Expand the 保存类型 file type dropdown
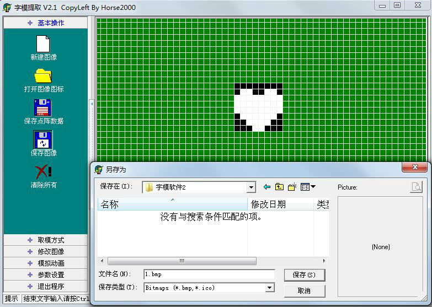432x307 pixels. click(270, 288)
